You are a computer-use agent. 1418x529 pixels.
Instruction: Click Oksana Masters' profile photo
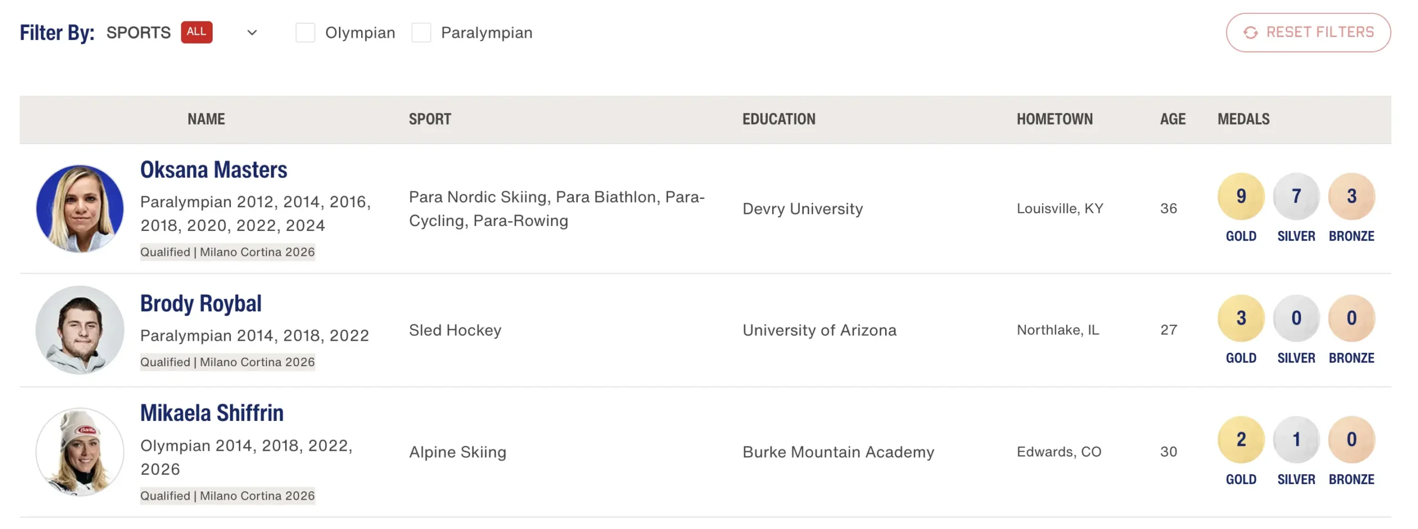click(x=80, y=208)
